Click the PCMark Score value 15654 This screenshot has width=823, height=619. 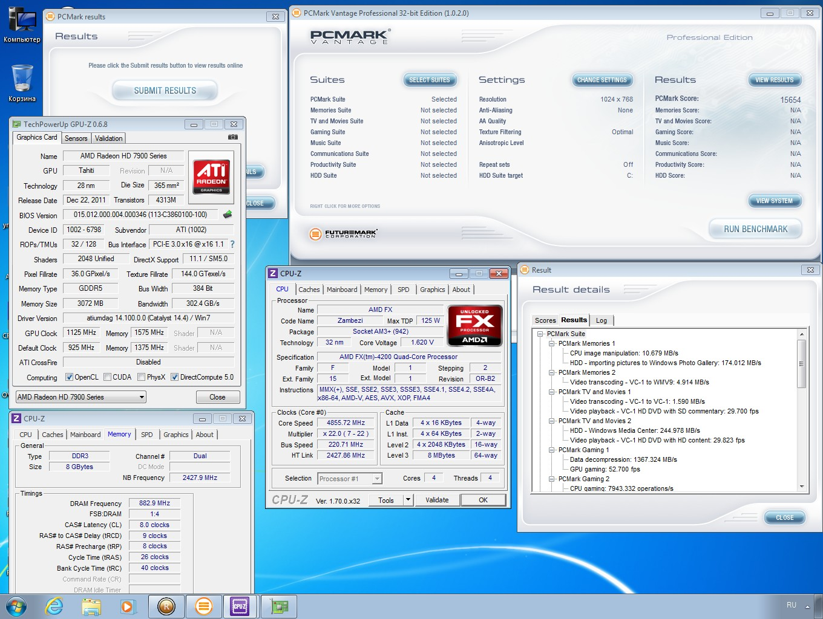pos(790,100)
